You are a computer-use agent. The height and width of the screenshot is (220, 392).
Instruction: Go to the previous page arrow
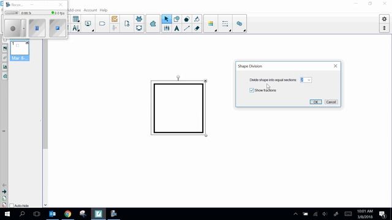click(x=4, y=185)
